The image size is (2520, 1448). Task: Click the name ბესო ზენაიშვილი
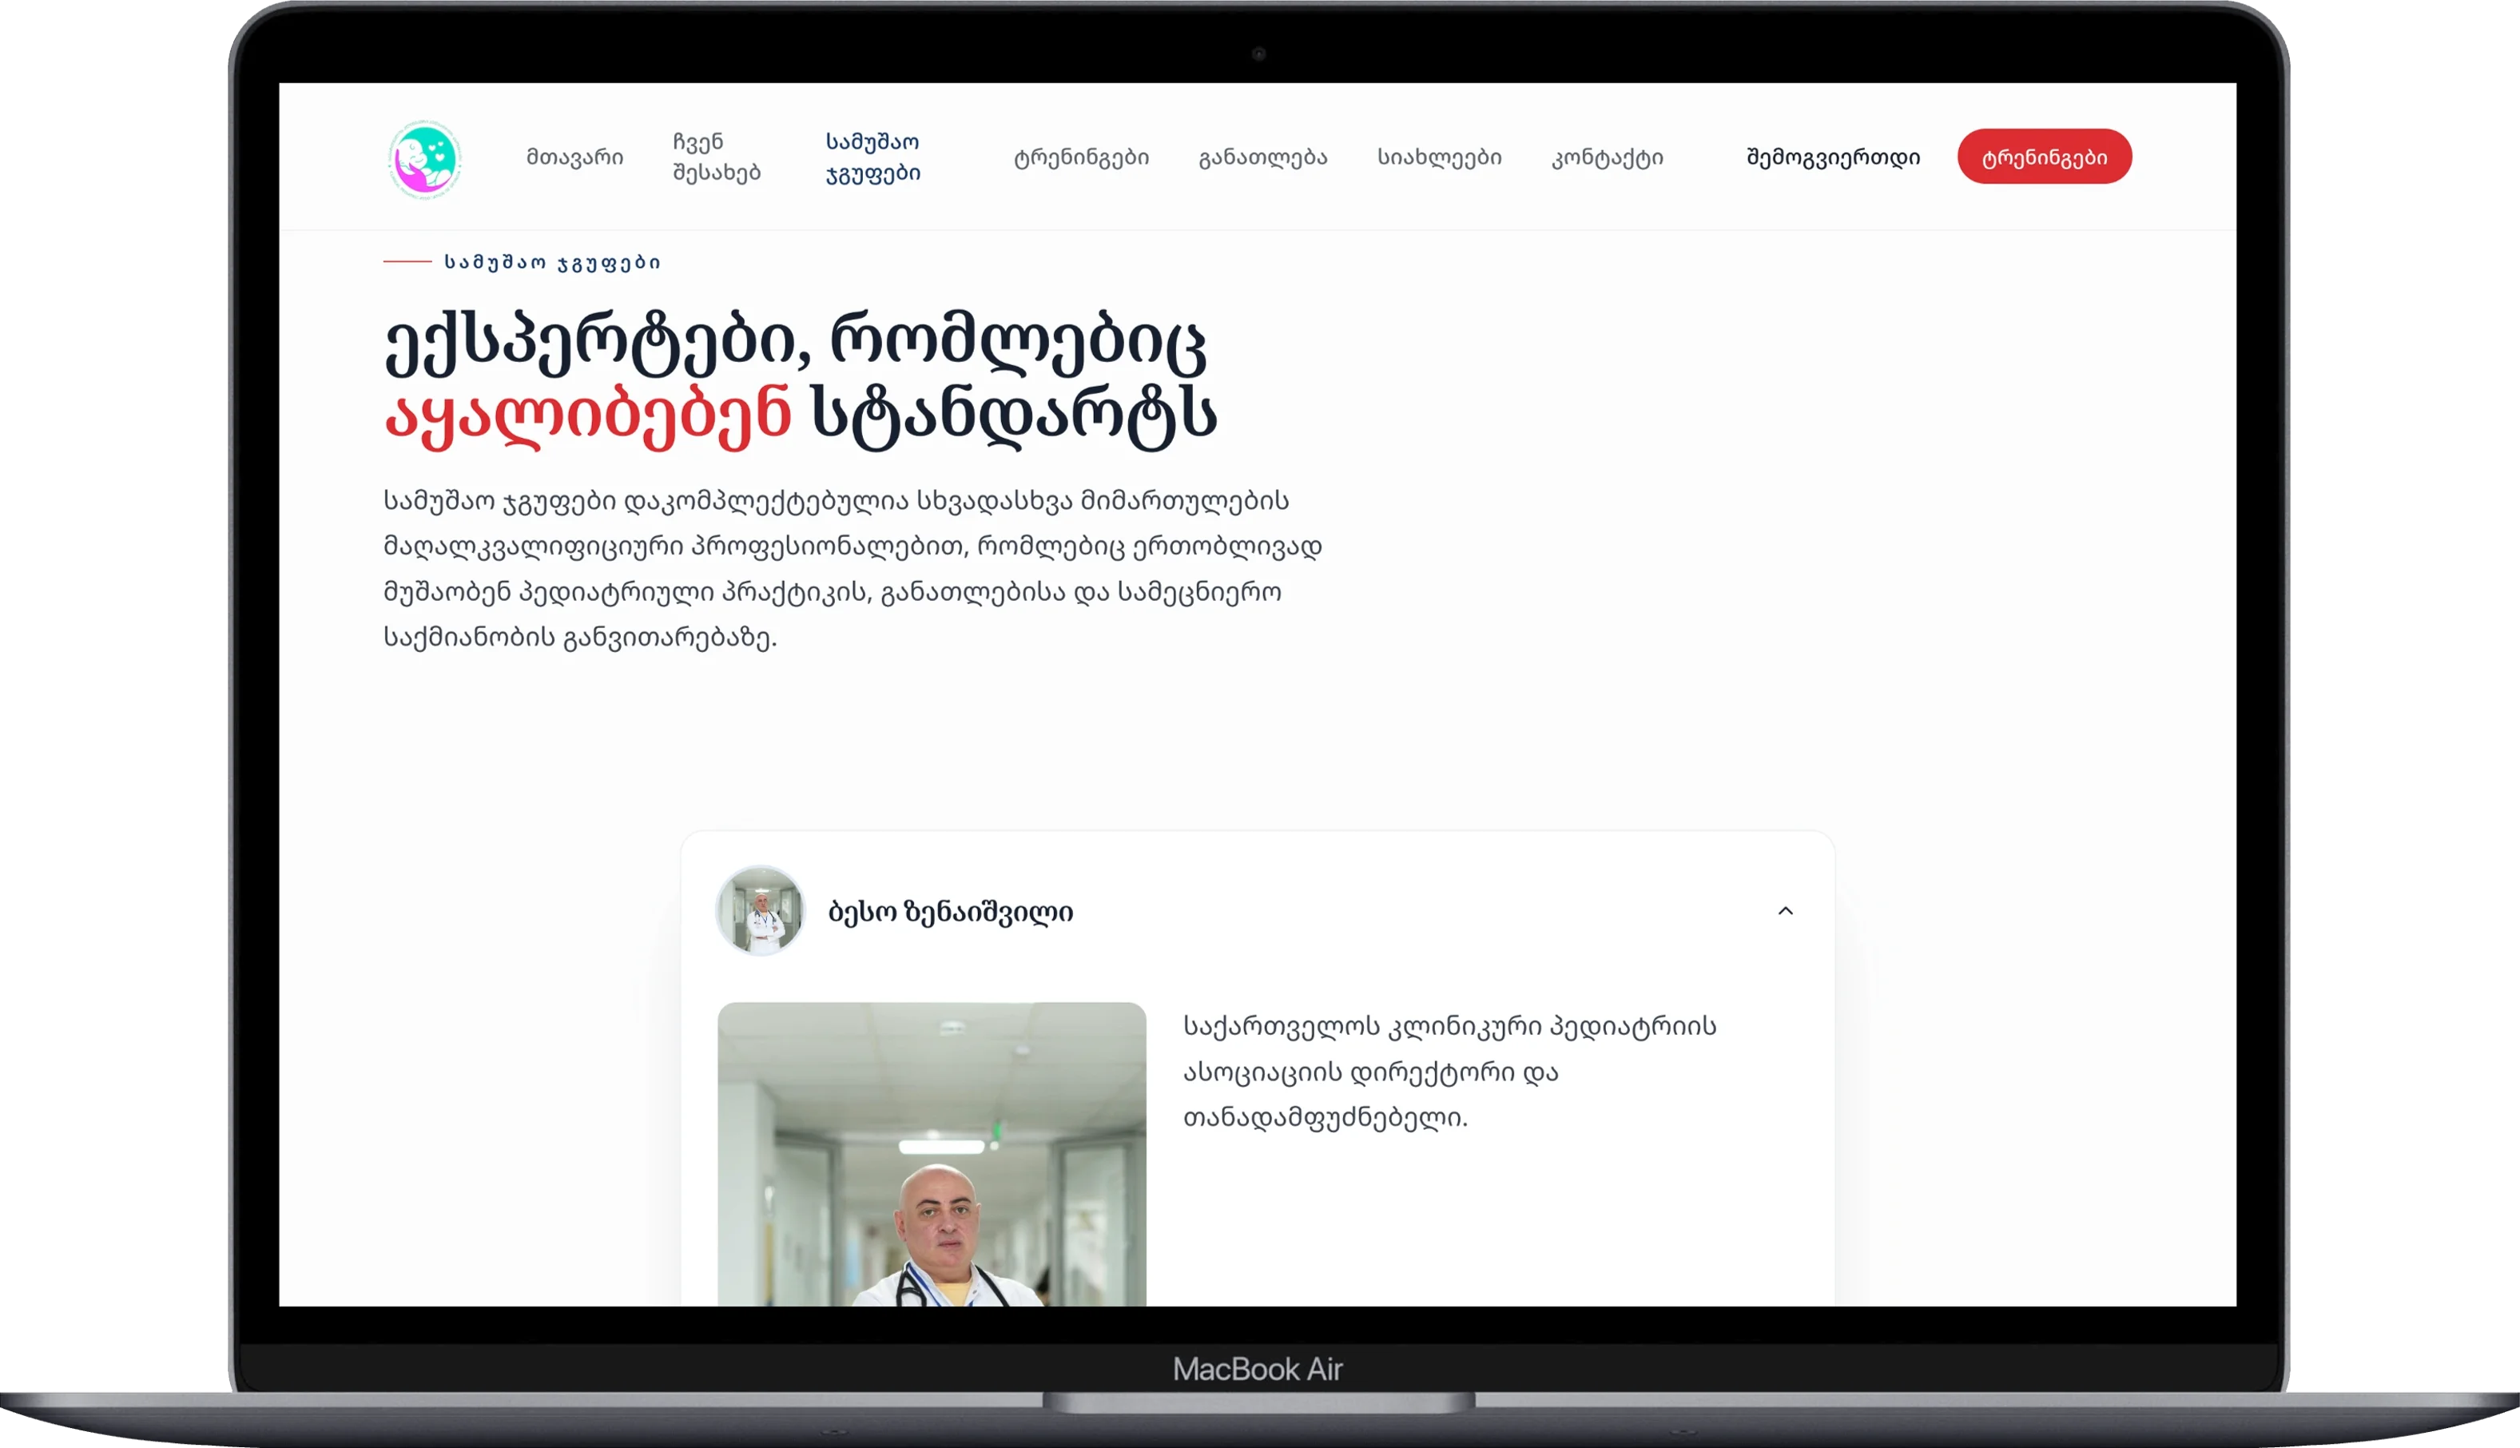[x=950, y=912]
